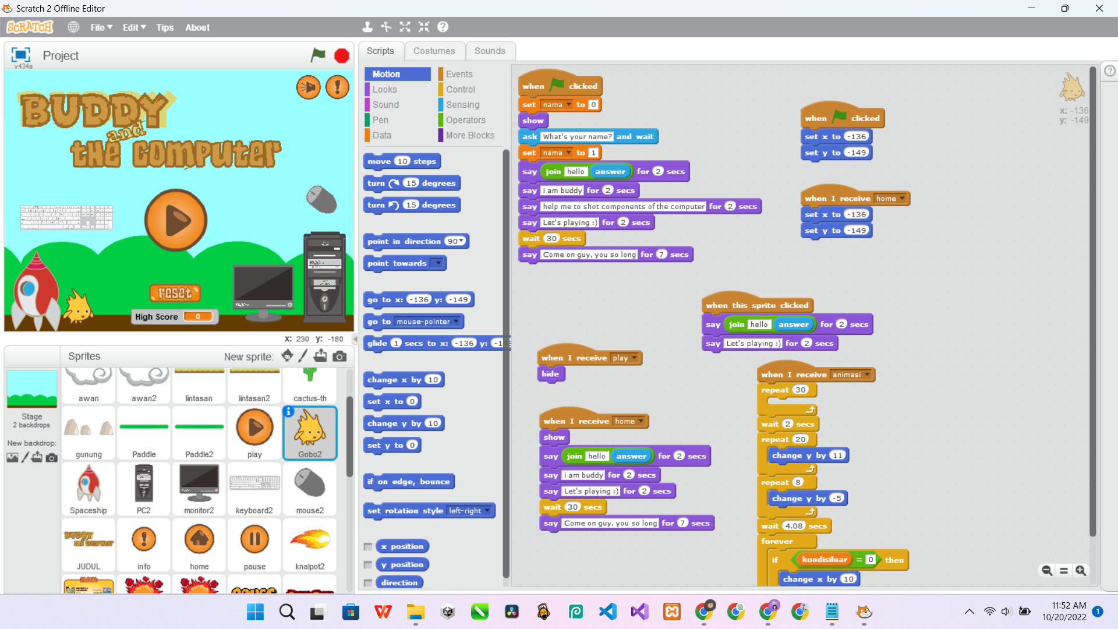This screenshot has width=1118, height=629.
Task: Select Looks block category
Action: [x=384, y=90]
